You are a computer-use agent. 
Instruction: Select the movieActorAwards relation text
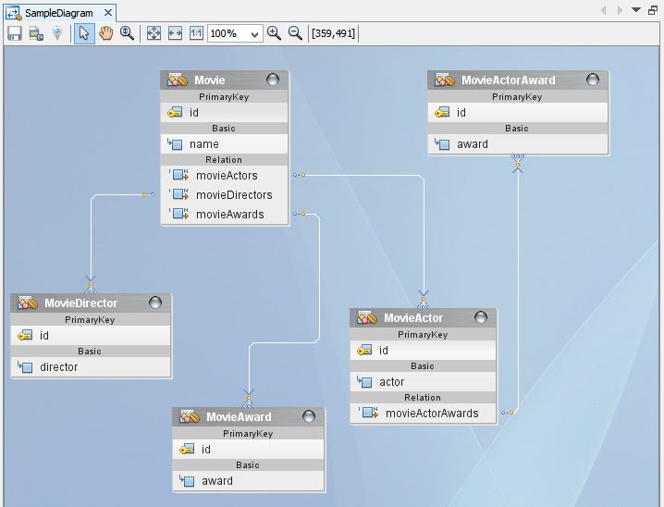(x=432, y=413)
